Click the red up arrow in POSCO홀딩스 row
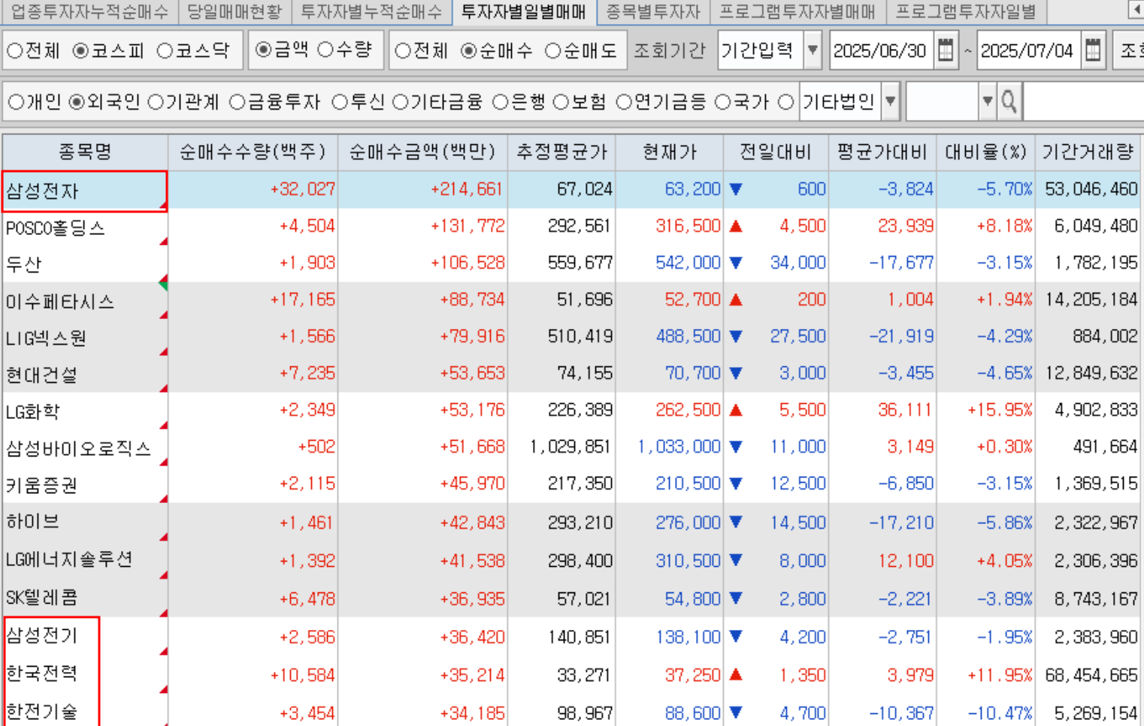Screen dimensions: 1144x726 tap(736, 226)
